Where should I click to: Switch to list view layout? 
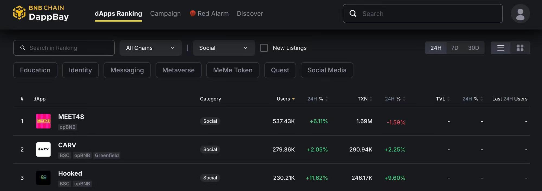[501, 48]
